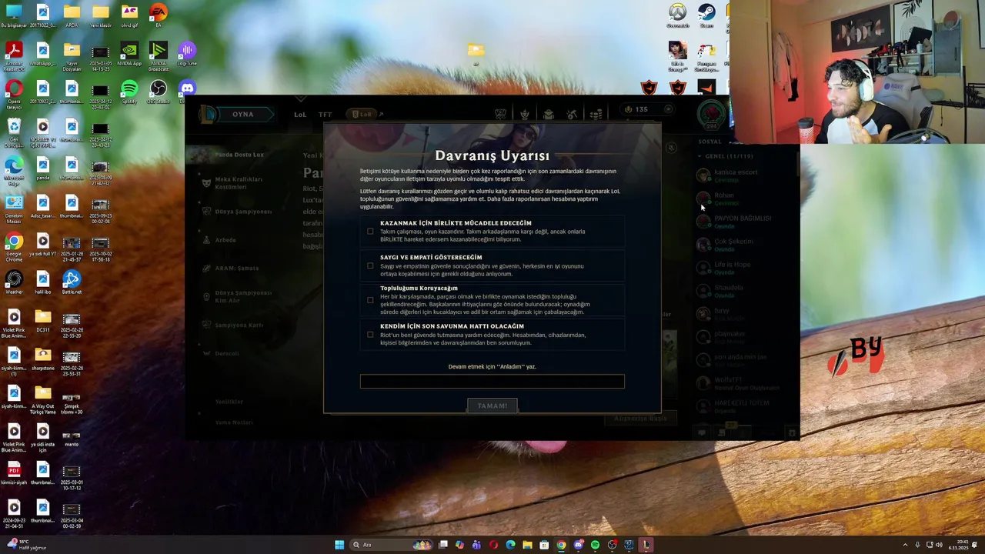Open Opera tarayıcı desktop shortcut
The height and width of the screenshot is (554, 985).
(14, 92)
